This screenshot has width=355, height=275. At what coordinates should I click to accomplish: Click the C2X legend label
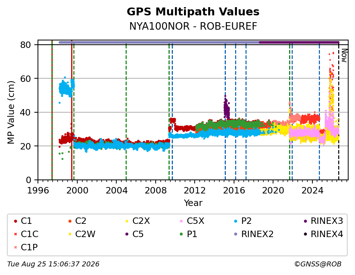(141, 221)
